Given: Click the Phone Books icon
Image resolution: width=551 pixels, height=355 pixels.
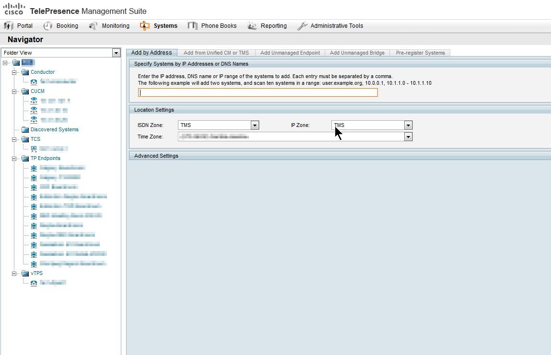Looking at the screenshot, I should (x=192, y=26).
